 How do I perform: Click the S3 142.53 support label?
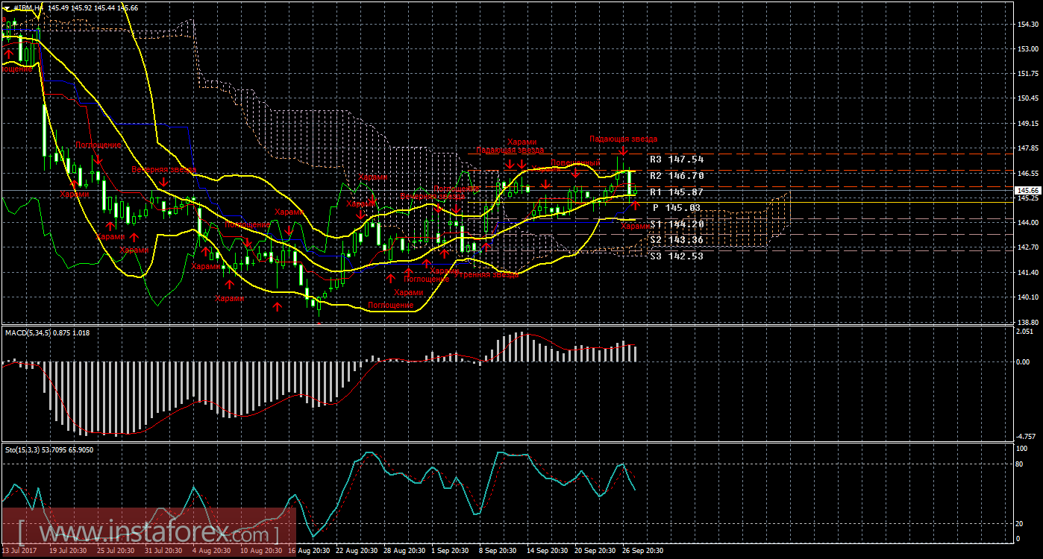pos(676,256)
